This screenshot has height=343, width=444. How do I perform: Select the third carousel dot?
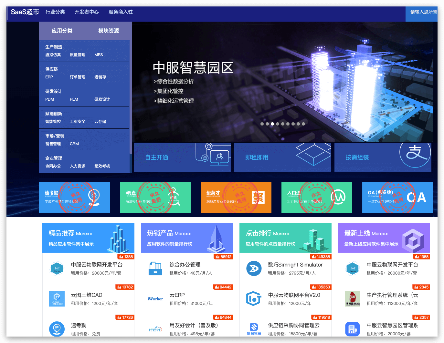click(272, 124)
